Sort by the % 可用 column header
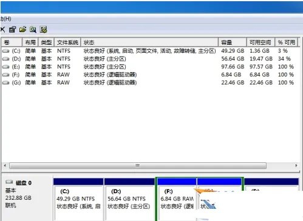This screenshot has width=303, height=221. pos(286,42)
